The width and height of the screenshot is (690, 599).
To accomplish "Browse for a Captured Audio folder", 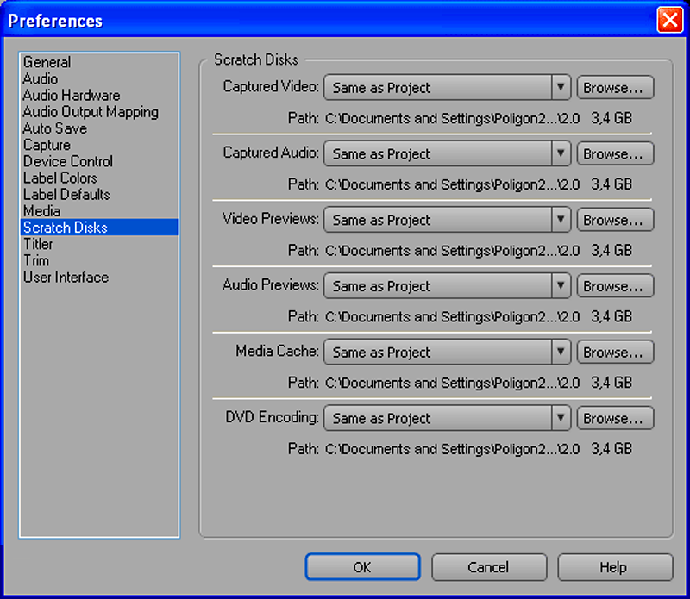I will pos(615,153).
